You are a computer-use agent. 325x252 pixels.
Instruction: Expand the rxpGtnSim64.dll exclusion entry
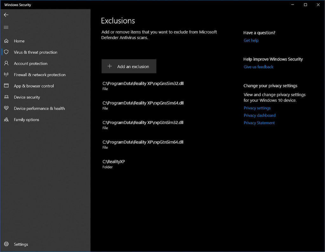143,144
